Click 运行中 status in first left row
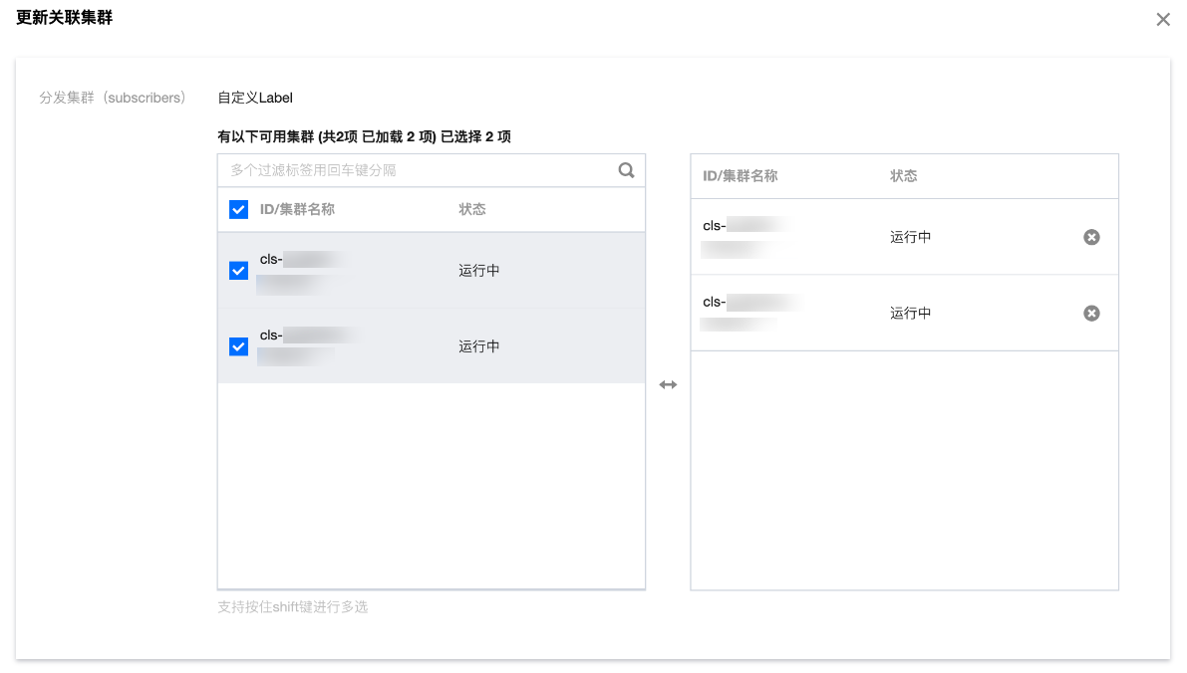The width and height of the screenshot is (1187, 673). click(x=479, y=271)
